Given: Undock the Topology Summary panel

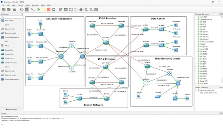Looking at the screenshot, I should coord(220,14).
